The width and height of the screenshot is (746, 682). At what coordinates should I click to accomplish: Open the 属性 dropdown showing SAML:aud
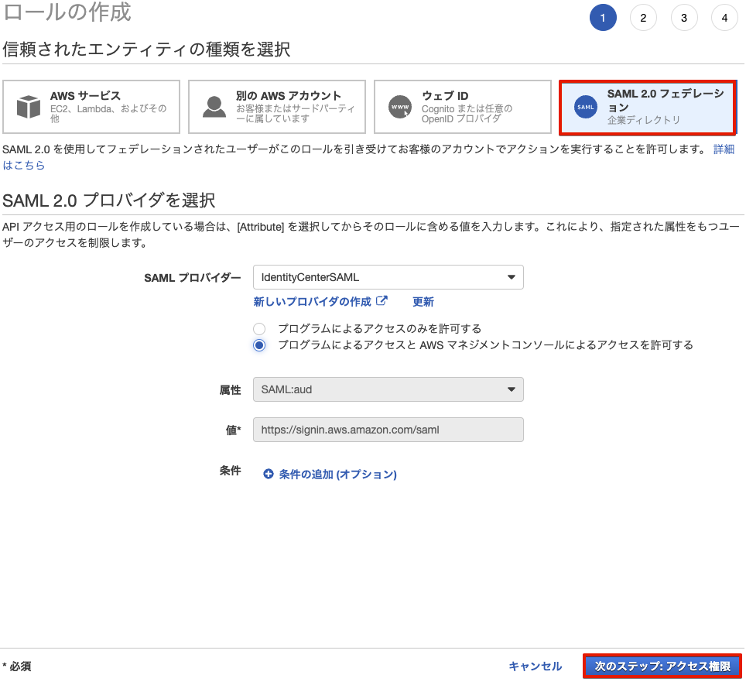point(388,389)
